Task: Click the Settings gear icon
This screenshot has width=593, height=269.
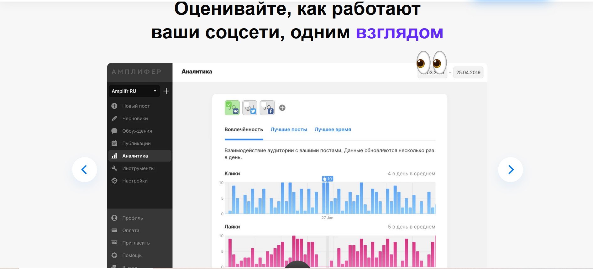Action: tap(114, 181)
